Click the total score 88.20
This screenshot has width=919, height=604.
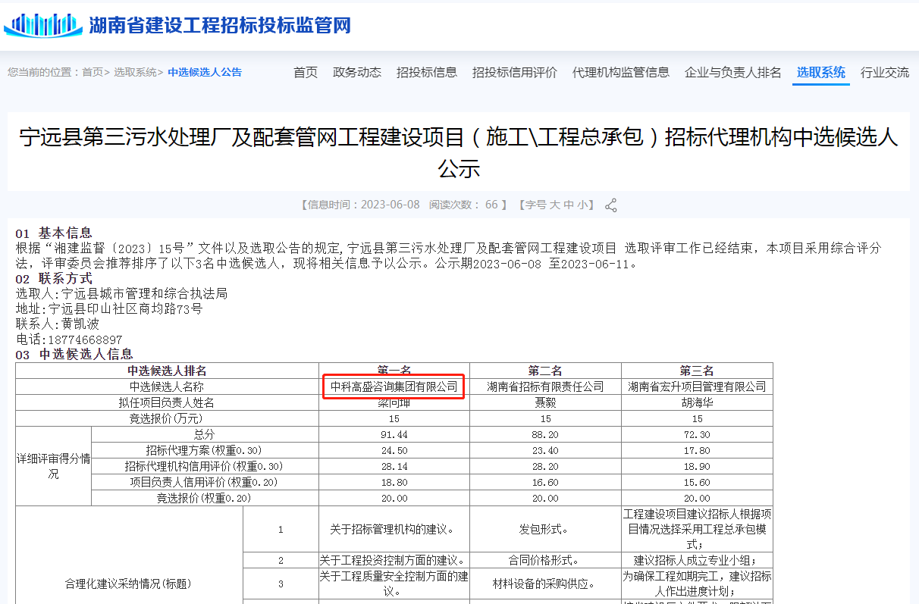pyautogui.click(x=545, y=434)
